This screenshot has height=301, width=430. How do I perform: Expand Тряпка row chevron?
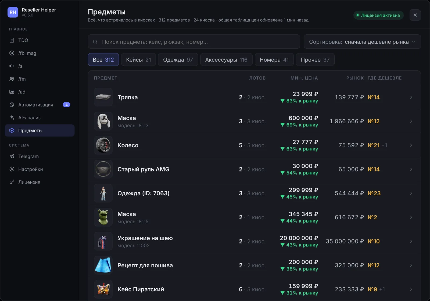[x=411, y=97]
